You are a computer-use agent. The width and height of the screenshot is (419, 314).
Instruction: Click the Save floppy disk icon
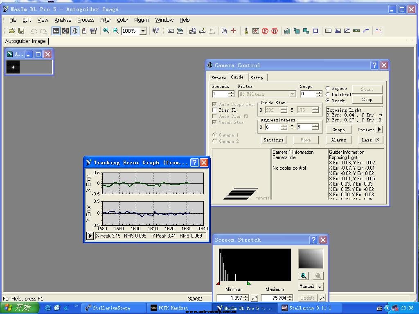point(21,31)
